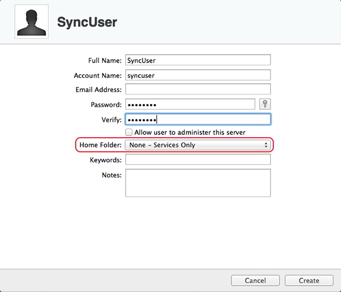The height and width of the screenshot is (292, 341).
Task: Click the Keywords text field
Action: 198,159
